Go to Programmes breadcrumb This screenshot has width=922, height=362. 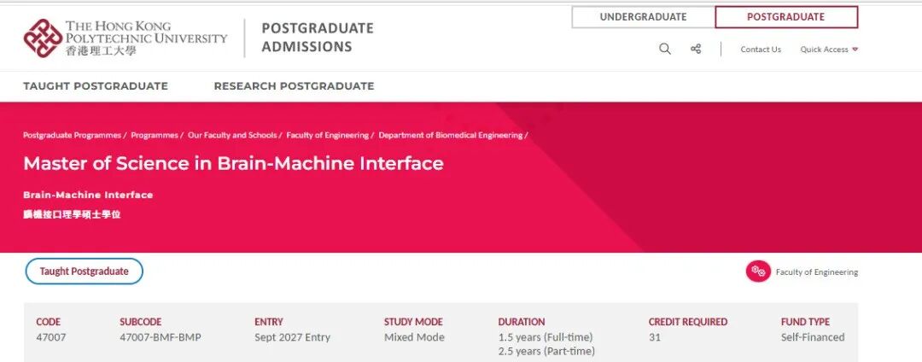click(x=155, y=135)
